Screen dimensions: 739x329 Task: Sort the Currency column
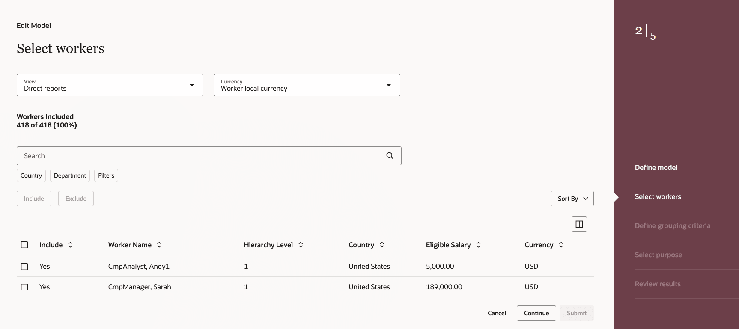(x=561, y=245)
